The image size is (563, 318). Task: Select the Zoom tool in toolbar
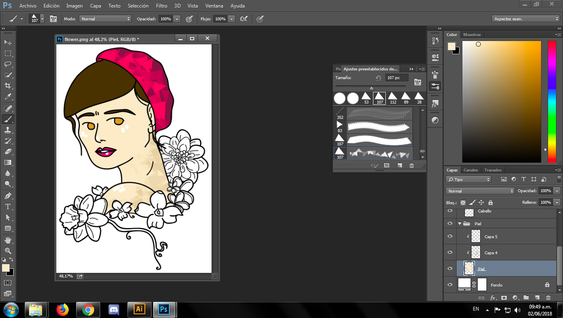[x=7, y=251]
